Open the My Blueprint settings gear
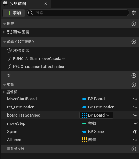The width and height of the screenshot is (139, 159). [134, 13]
